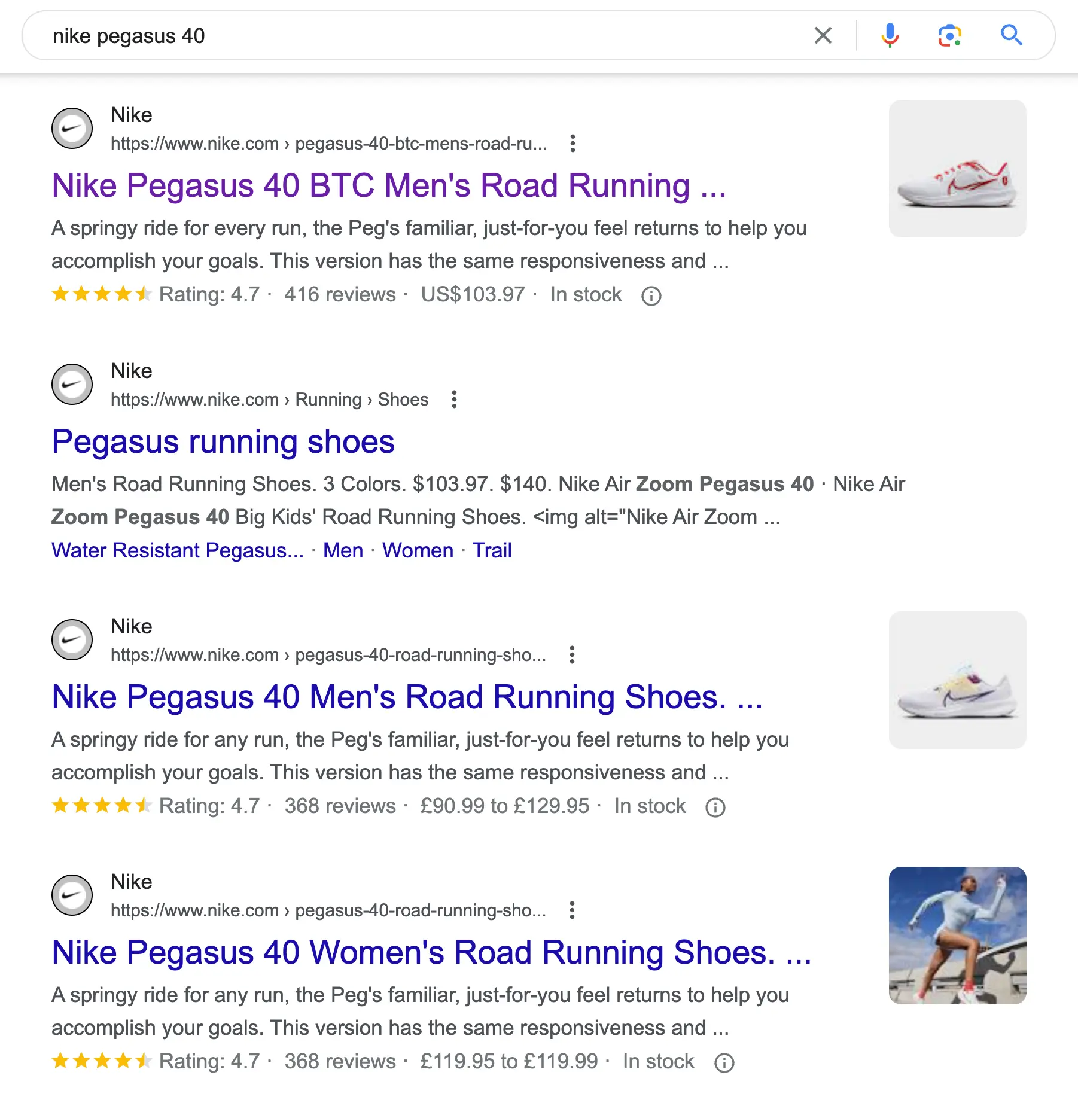
Task: Open Nike Pegasus 40 Women's Road Running Shoes link
Action: click(431, 953)
